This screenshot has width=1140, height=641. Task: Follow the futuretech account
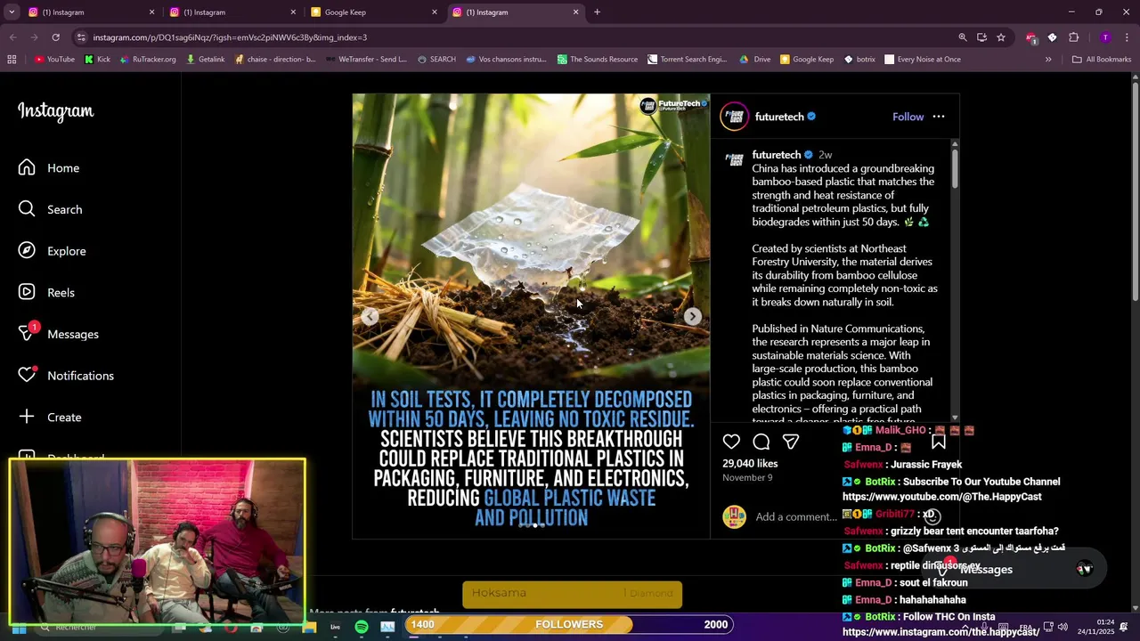[908, 117]
